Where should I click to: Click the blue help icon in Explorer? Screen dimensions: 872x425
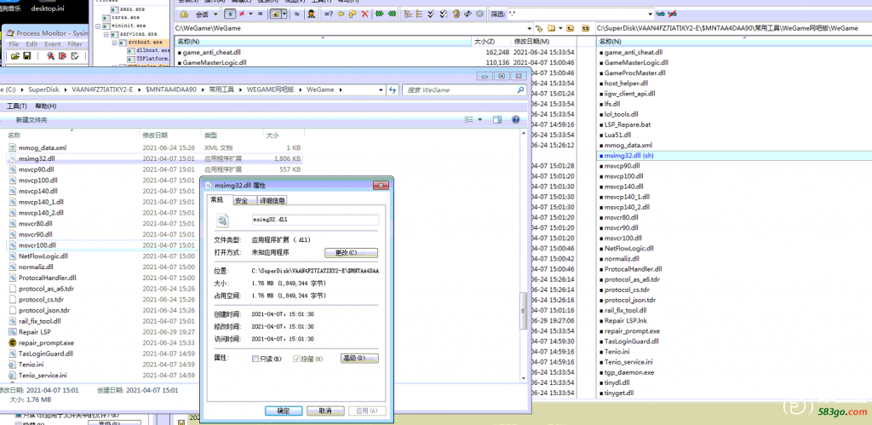click(x=515, y=119)
